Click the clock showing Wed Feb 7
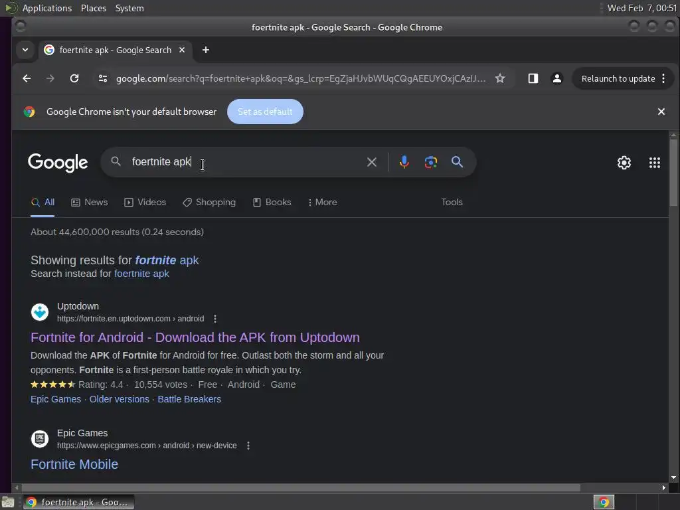This screenshot has width=680, height=510. [x=641, y=8]
